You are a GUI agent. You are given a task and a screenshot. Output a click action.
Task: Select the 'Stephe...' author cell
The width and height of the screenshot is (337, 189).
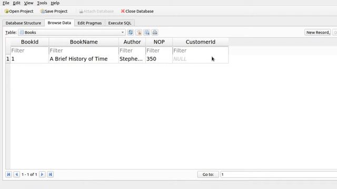click(132, 59)
